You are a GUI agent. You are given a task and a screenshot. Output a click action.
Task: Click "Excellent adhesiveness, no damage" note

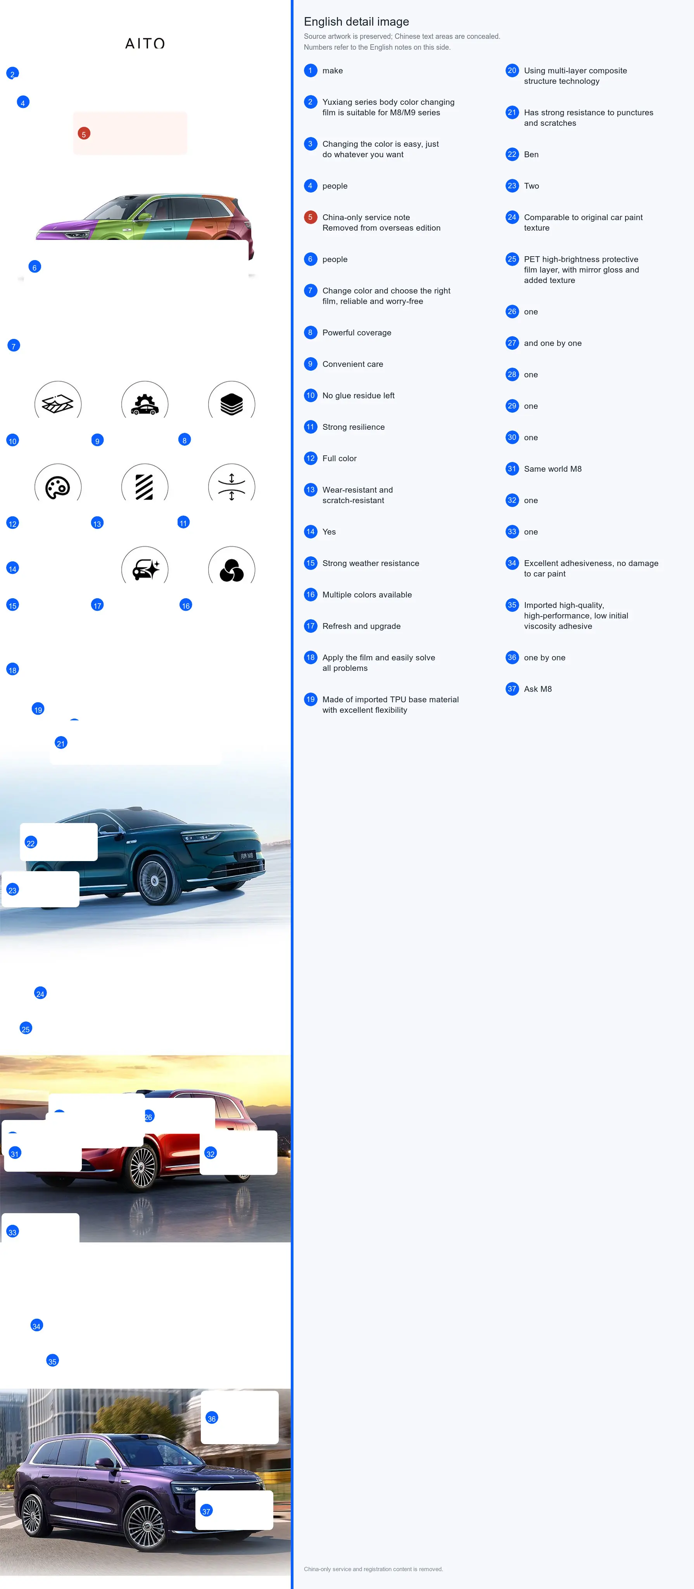591,569
